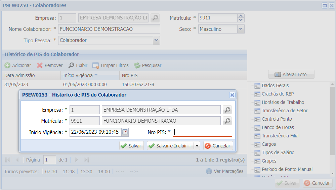This screenshot has width=336, height=190.
Task: Click the Nro PIS input field
Action: [202, 132]
